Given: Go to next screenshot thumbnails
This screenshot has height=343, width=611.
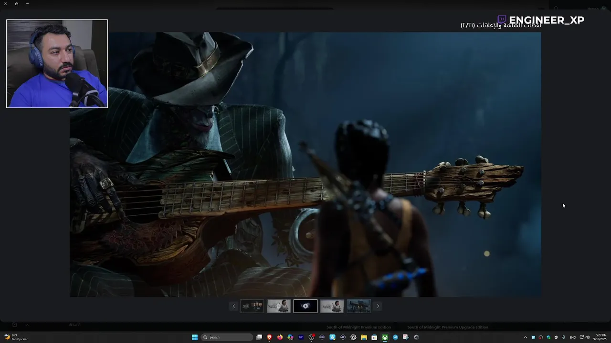Looking at the screenshot, I should (378, 306).
